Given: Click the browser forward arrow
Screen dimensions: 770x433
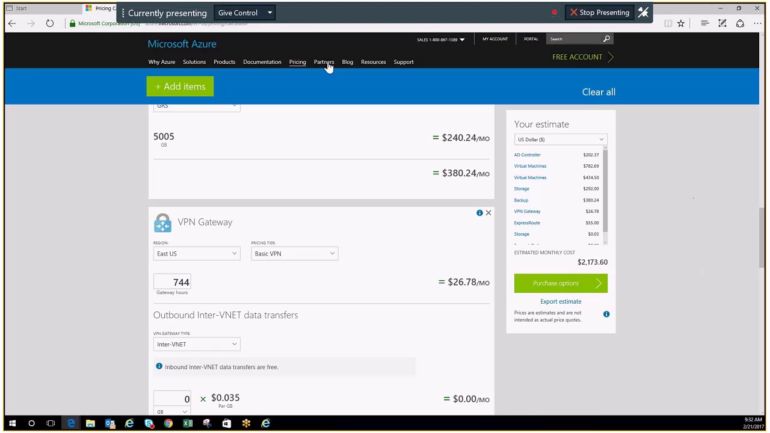Looking at the screenshot, I should pos(31,23).
